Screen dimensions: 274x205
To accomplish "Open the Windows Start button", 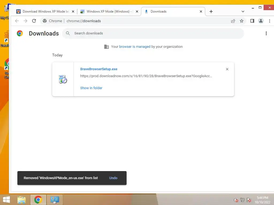I will [6, 200].
